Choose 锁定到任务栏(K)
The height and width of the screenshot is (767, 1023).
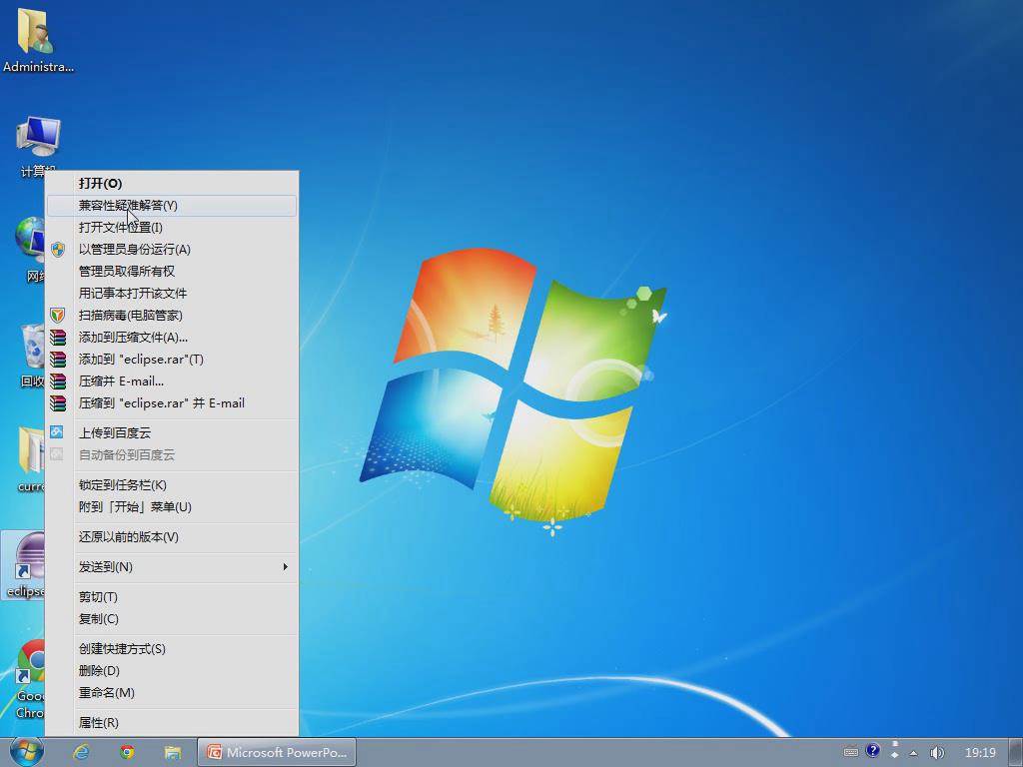[x=172, y=485]
